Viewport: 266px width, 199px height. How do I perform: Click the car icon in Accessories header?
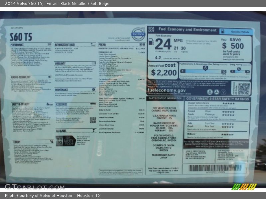point(93,103)
